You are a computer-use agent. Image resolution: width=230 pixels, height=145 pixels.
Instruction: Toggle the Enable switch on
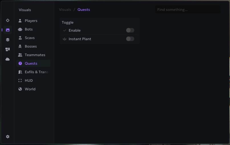[130, 30]
